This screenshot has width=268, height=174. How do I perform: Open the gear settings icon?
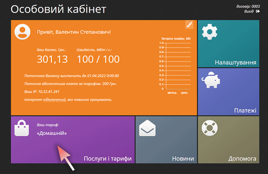209,32
